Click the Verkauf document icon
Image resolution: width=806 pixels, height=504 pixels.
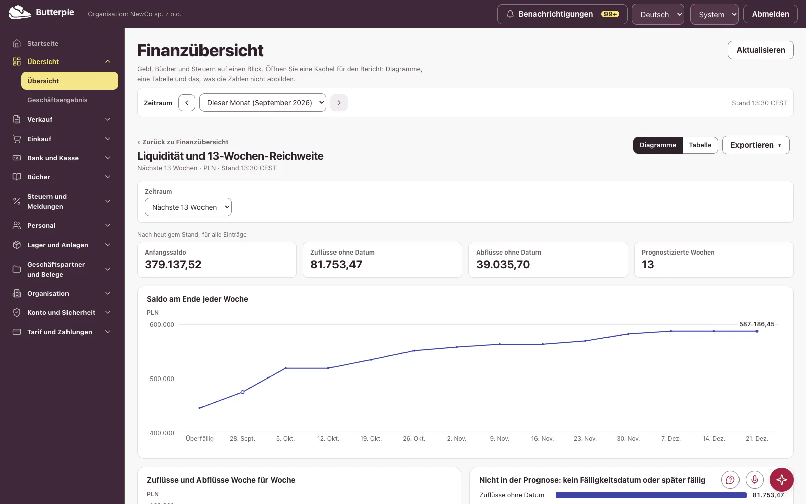17,119
